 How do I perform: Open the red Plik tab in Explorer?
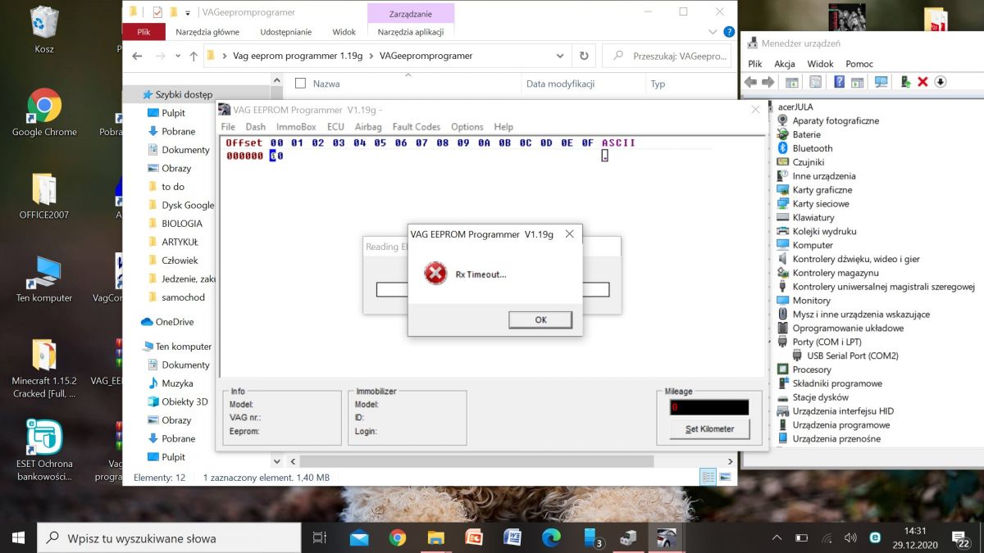pyautogui.click(x=143, y=32)
